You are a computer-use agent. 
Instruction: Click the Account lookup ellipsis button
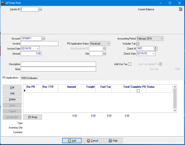pos(44,38)
